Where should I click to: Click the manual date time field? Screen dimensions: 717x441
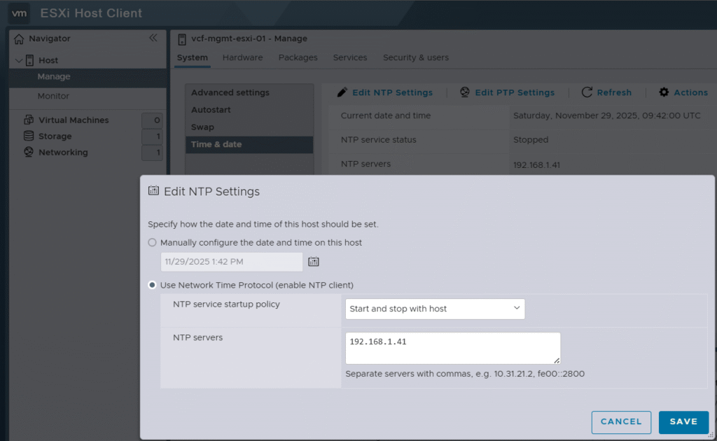231,262
